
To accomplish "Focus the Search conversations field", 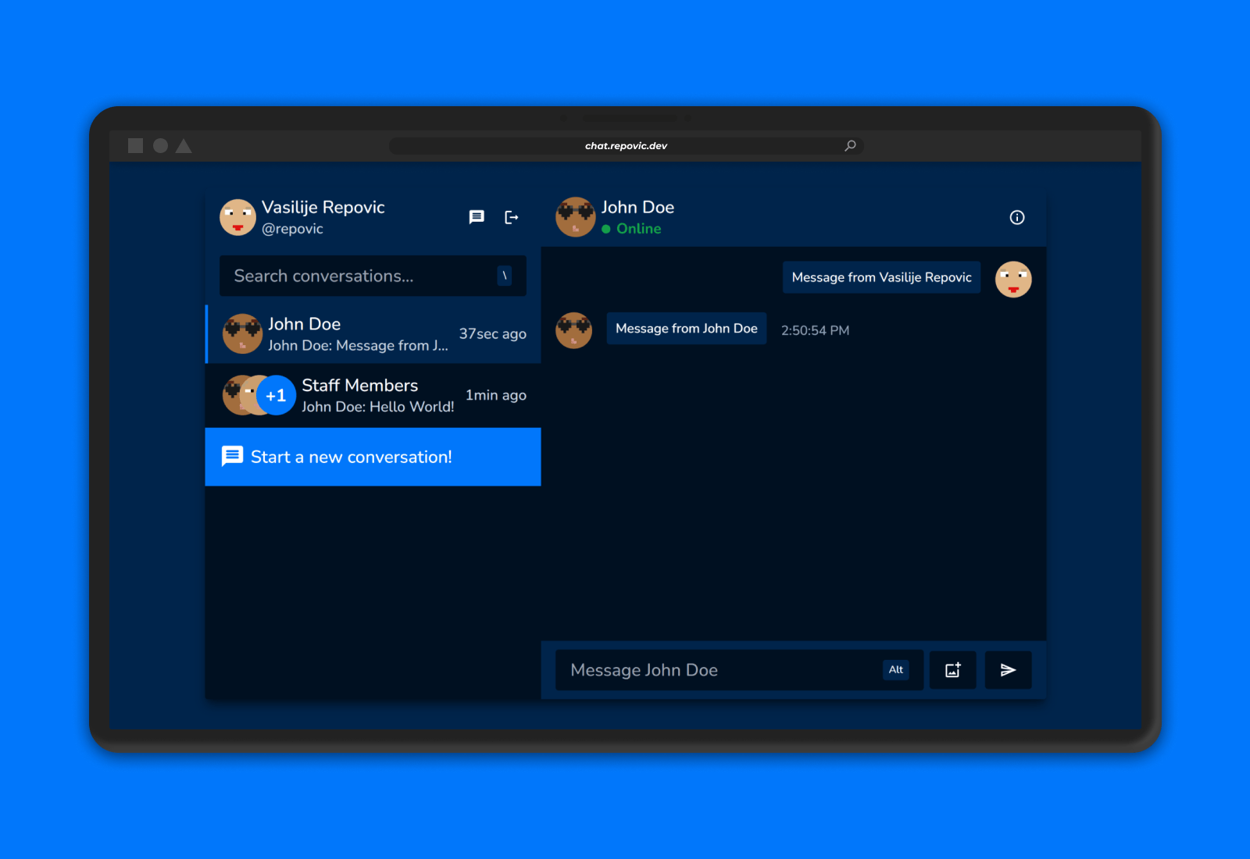I will (373, 276).
